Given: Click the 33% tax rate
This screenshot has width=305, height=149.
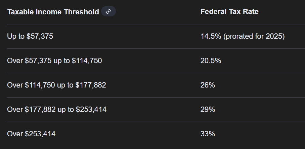Looking at the screenshot, I should [208, 134].
